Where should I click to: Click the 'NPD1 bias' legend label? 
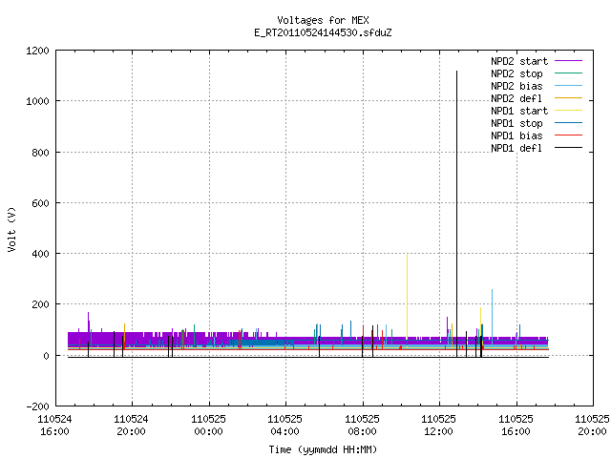pyautogui.click(x=516, y=135)
